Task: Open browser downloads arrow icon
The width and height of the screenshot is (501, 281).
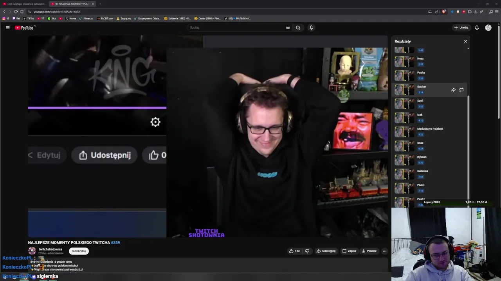Action: pos(476,12)
